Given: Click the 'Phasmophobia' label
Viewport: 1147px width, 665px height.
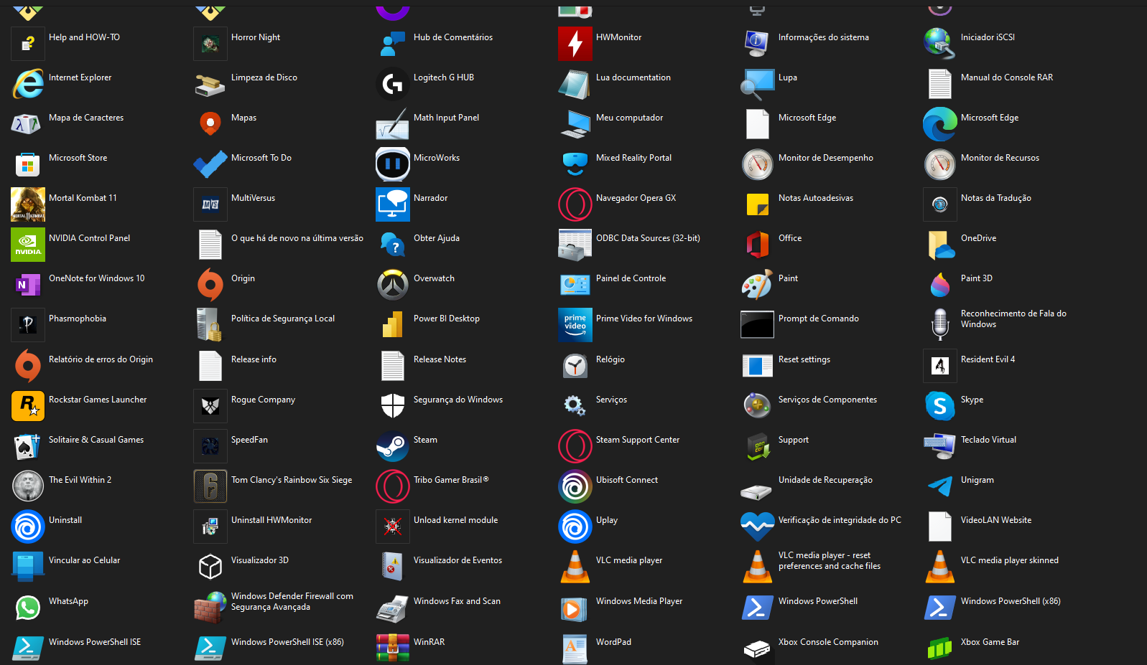Looking at the screenshot, I should [78, 319].
